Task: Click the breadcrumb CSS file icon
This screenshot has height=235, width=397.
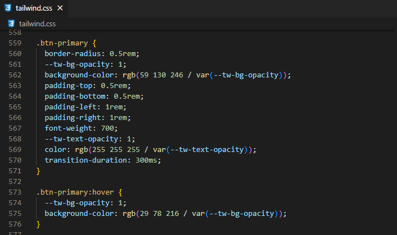Action: 11,24
